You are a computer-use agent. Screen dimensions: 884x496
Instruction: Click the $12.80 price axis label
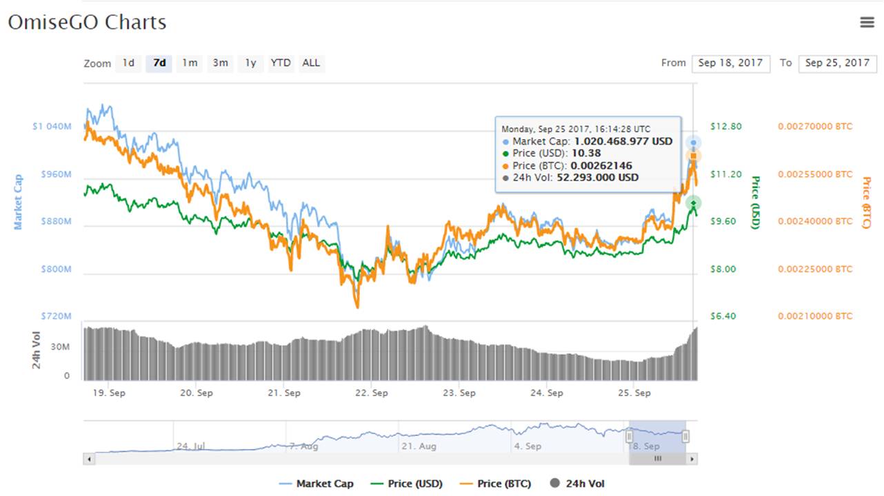(x=726, y=126)
